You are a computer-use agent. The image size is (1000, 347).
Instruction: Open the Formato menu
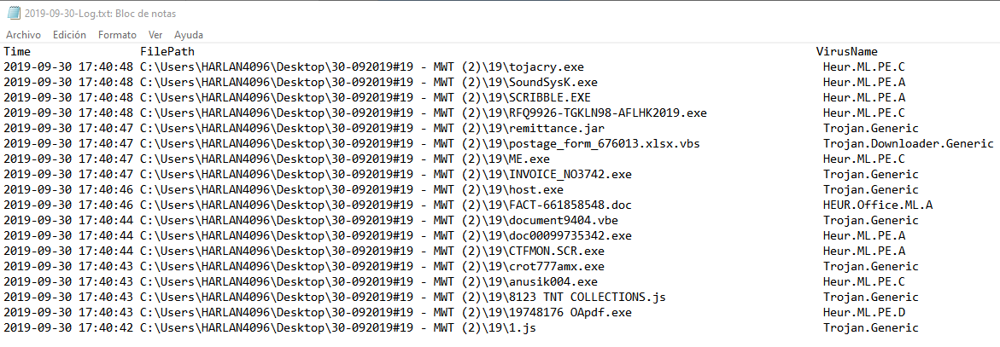[x=117, y=35]
